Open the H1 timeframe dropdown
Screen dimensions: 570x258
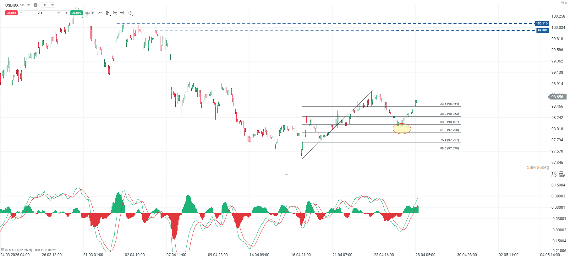48,5
